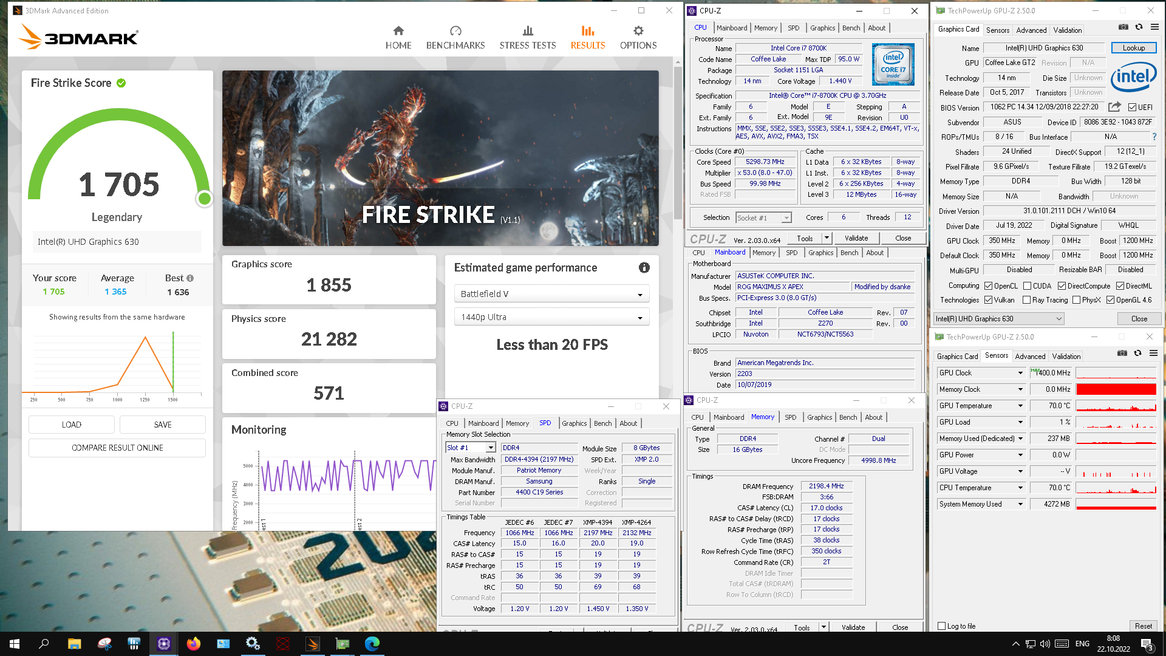Click the Intel Core i7 badge in CPU-Z

click(893, 64)
